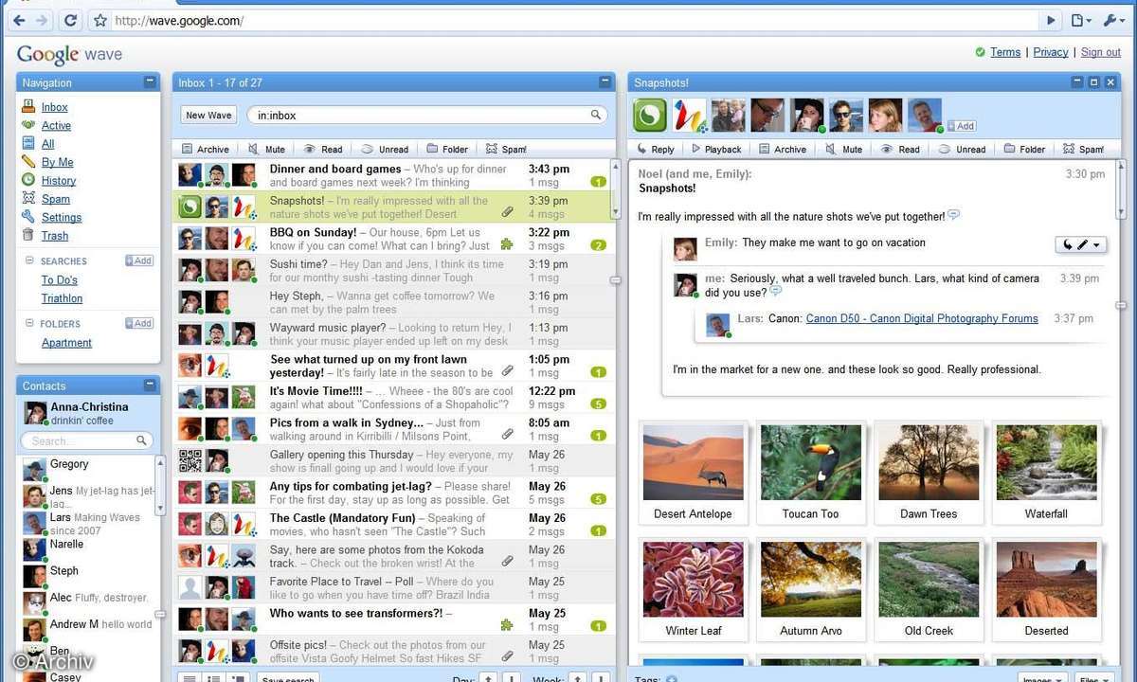This screenshot has width=1137, height=682.
Task: Click the New Wave button
Action: pos(208,115)
